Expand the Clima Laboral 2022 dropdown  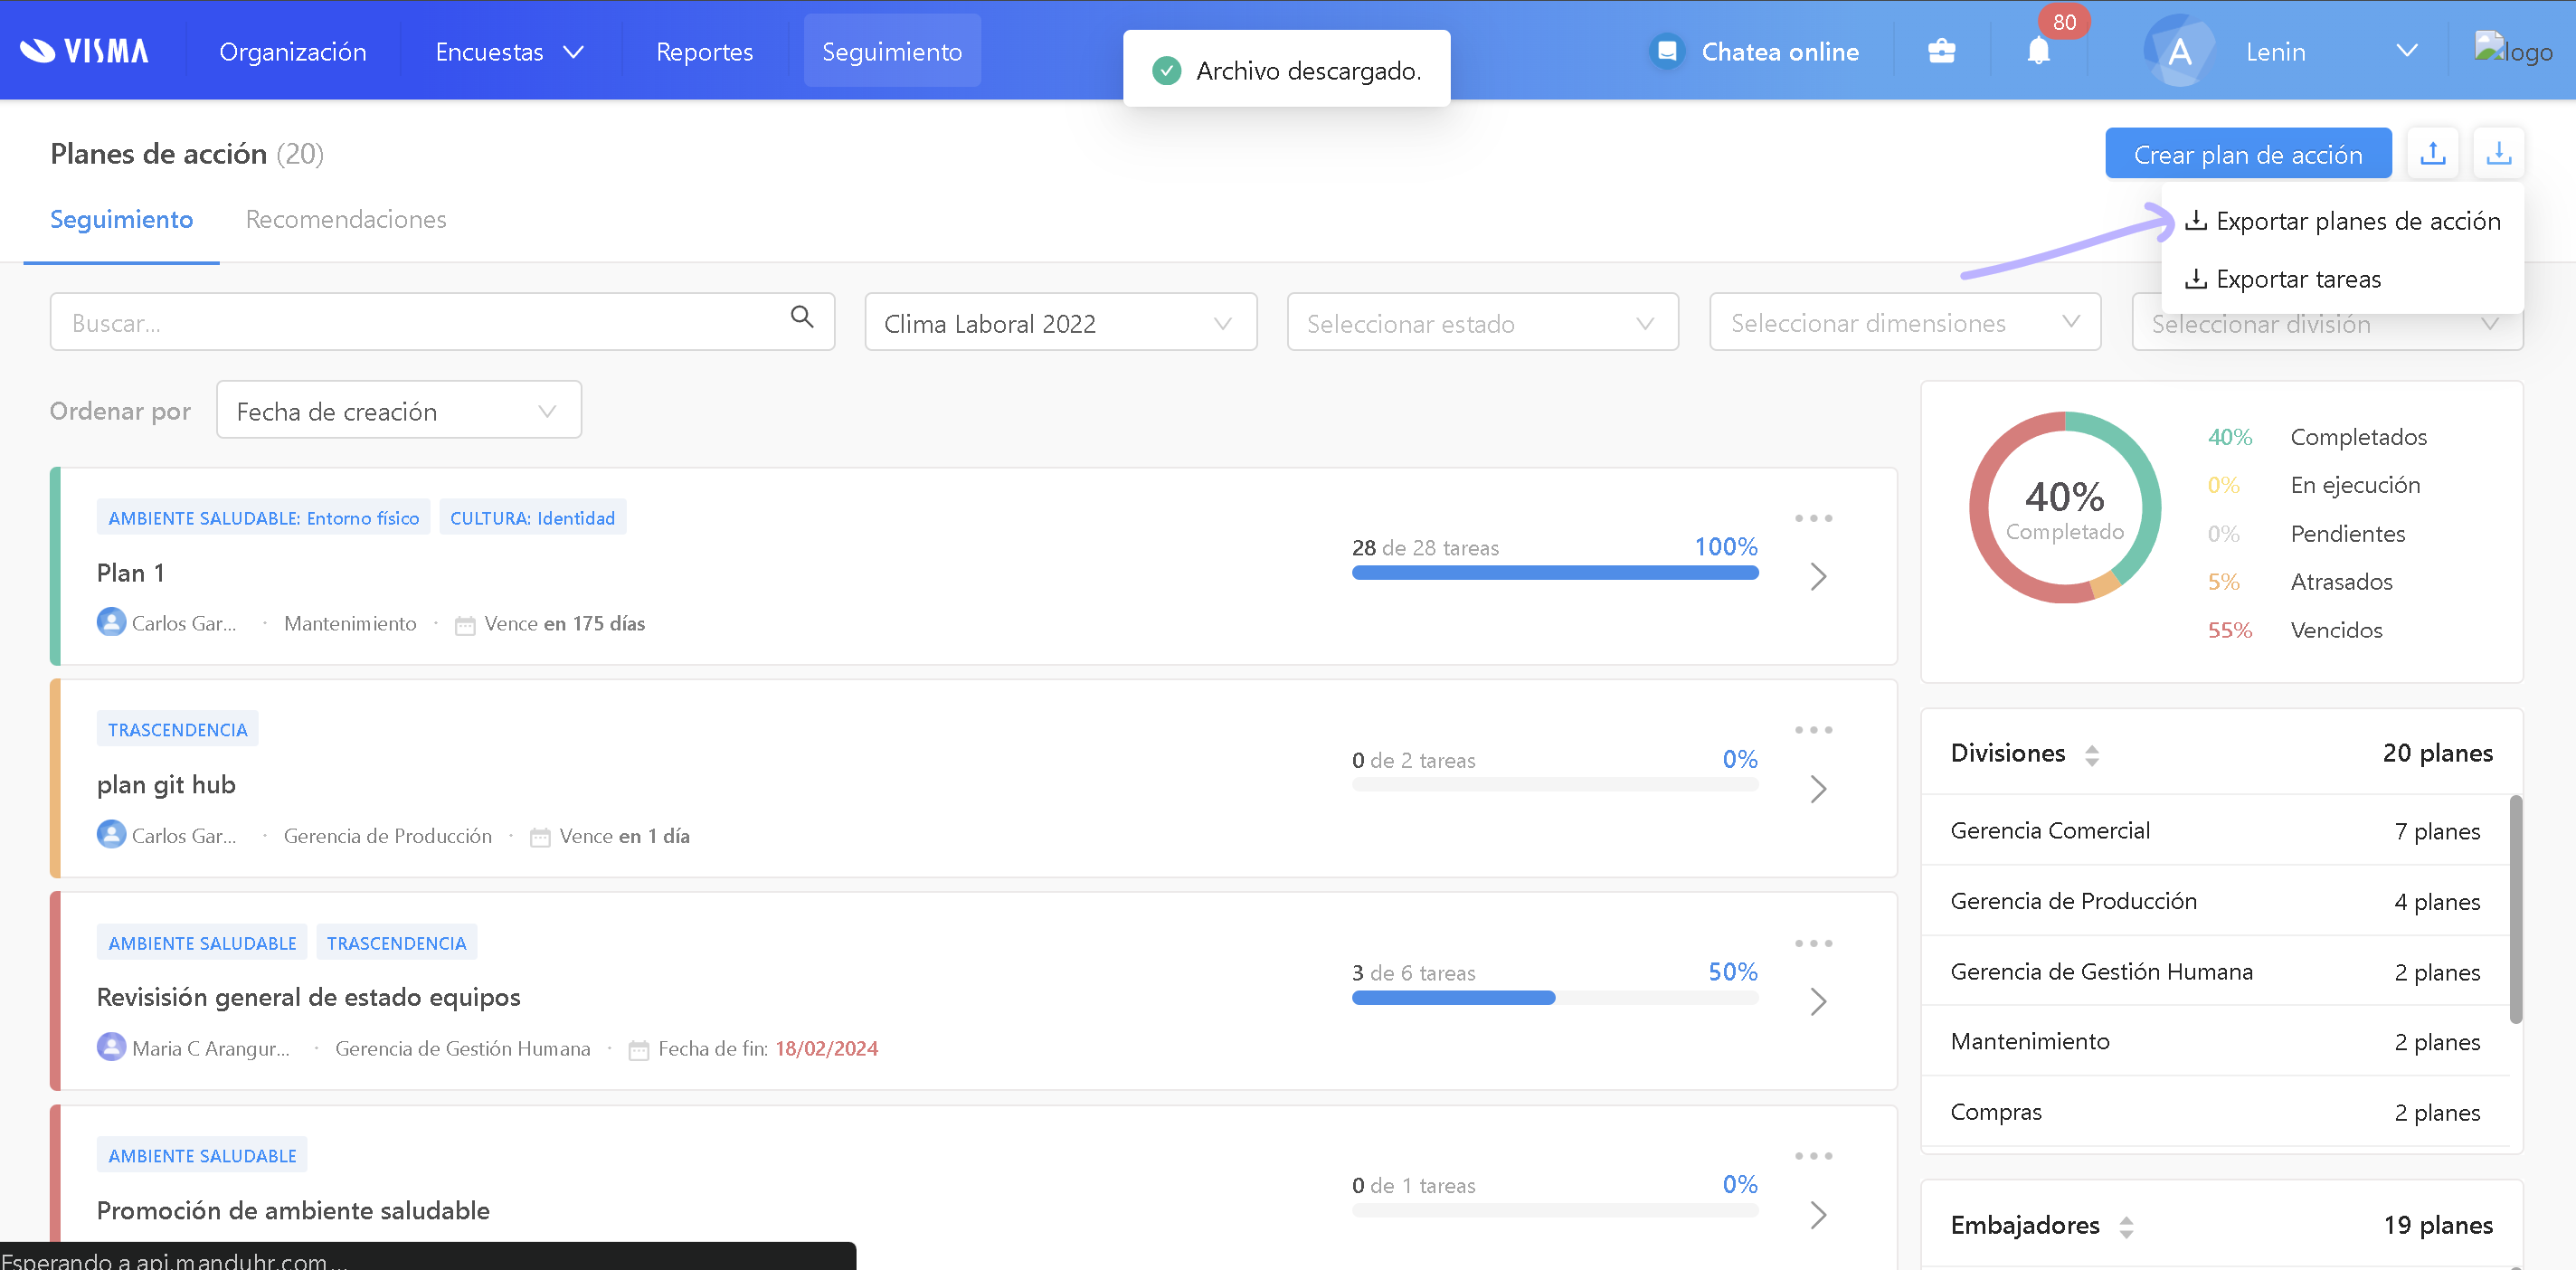tap(1059, 323)
